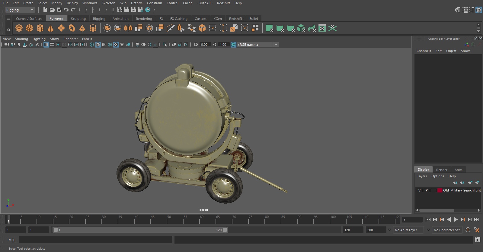The width and height of the screenshot is (483, 252).
Task: Create a polygon torus from the shelf
Action: (72, 28)
